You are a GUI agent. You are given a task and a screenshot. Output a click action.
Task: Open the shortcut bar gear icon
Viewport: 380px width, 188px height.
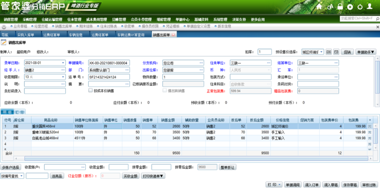4,27
